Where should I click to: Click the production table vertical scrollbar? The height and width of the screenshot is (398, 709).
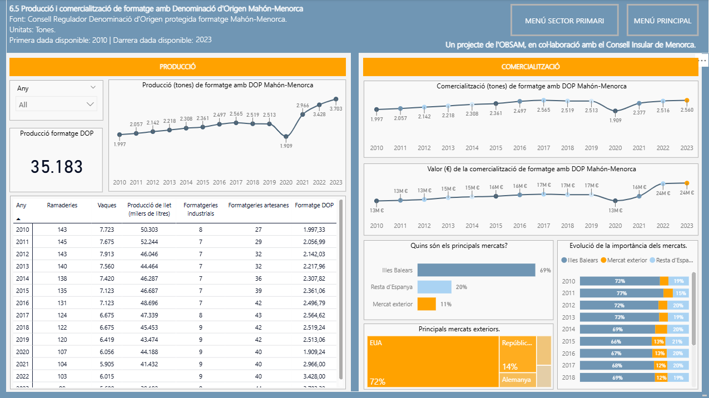tap(341, 289)
